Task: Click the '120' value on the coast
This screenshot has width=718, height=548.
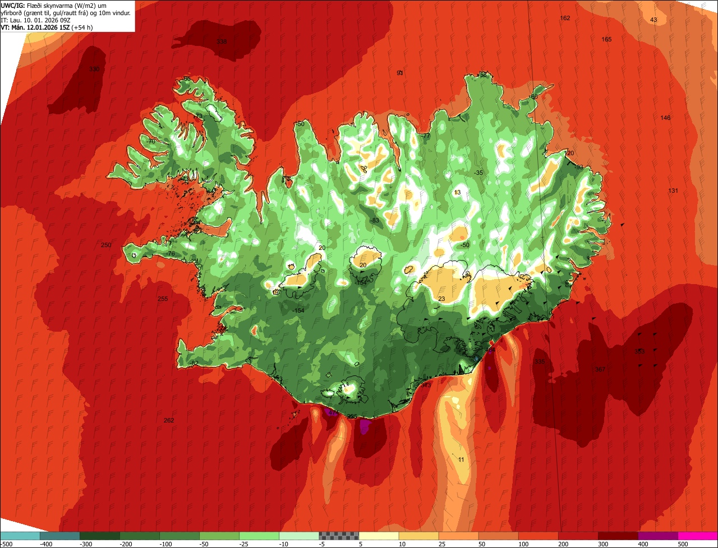Action: pos(569,153)
